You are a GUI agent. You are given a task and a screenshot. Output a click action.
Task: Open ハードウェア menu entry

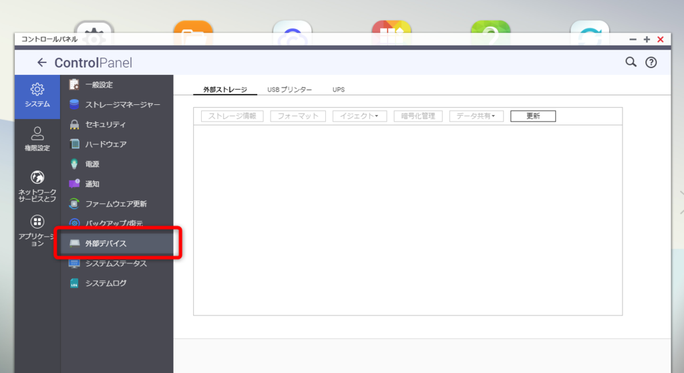coord(117,144)
